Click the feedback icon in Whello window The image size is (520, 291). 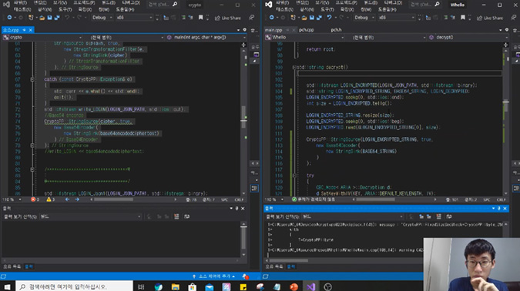[x=514, y=18]
